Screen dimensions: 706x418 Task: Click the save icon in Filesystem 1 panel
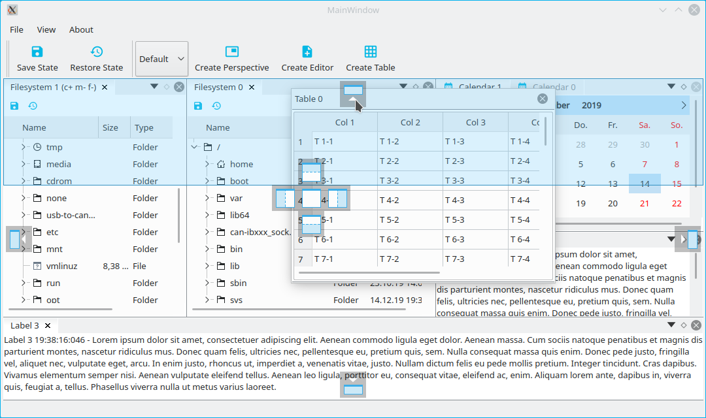pyautogui.click(x=14, y=105)
